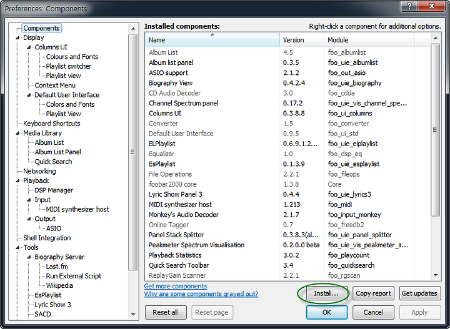Open Networking preferences
Image resolution: width=450 pixels, height=329 pixels.
[39, 171]
